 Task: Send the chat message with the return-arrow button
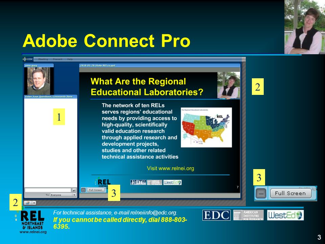[x=74, y=190]
